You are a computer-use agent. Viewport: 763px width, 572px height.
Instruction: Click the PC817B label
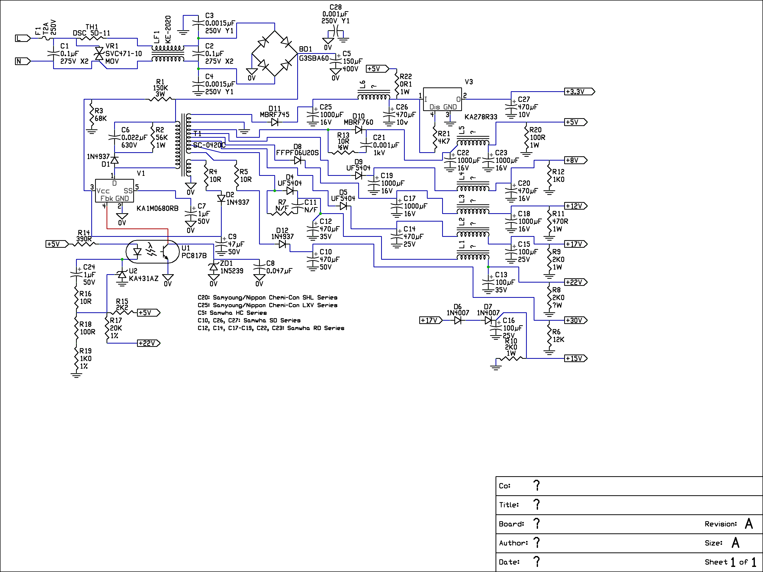coord(194,256)
